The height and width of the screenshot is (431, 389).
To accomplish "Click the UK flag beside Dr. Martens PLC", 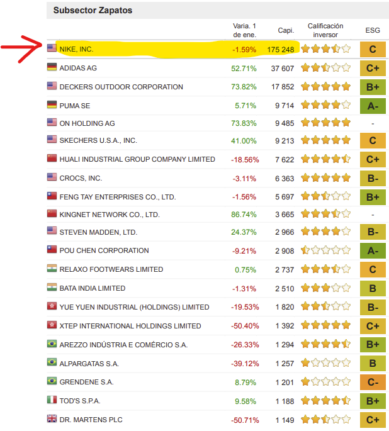I will point(52,419).
